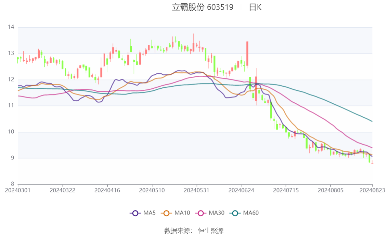The width and height of the screenshot is (388, 235).
Task: Toggle the MA30 legend series
Action: tap(210, 213)
